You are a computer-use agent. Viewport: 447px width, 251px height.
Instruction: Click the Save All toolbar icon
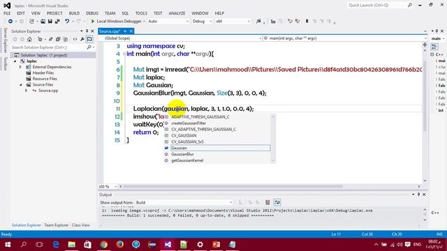[x=57, y=22]
